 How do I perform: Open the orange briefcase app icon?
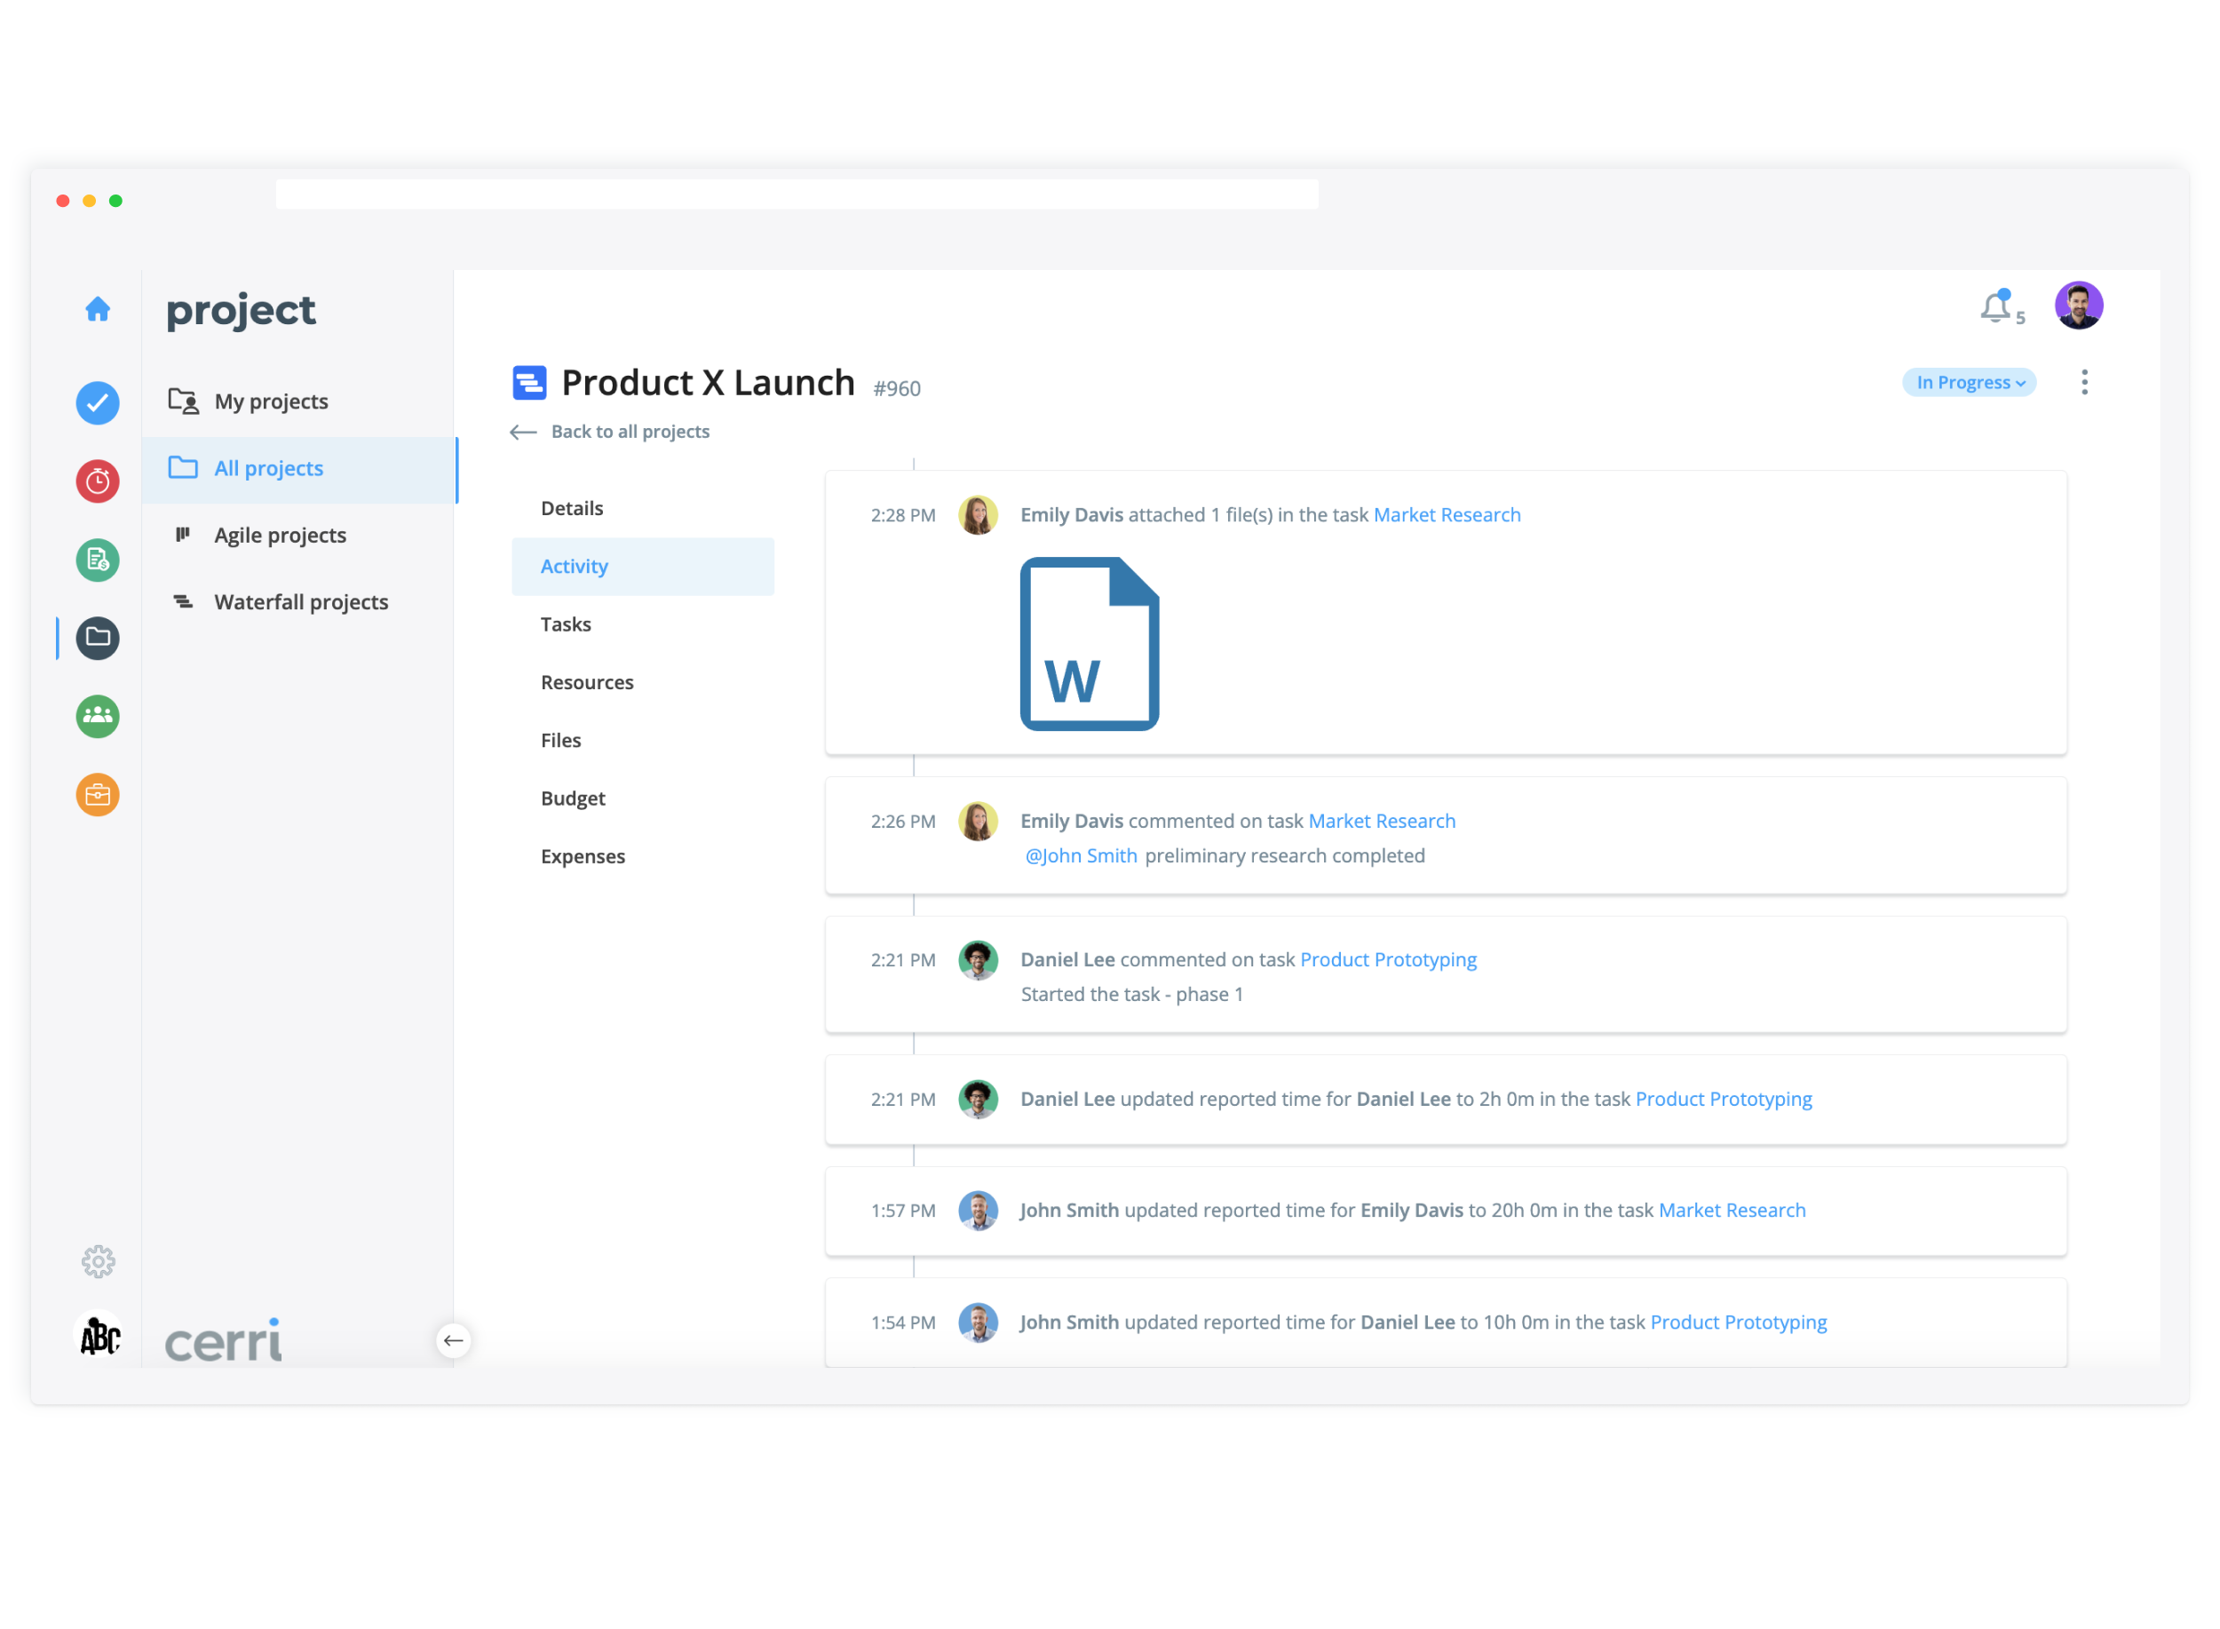(x=98, y=795)
